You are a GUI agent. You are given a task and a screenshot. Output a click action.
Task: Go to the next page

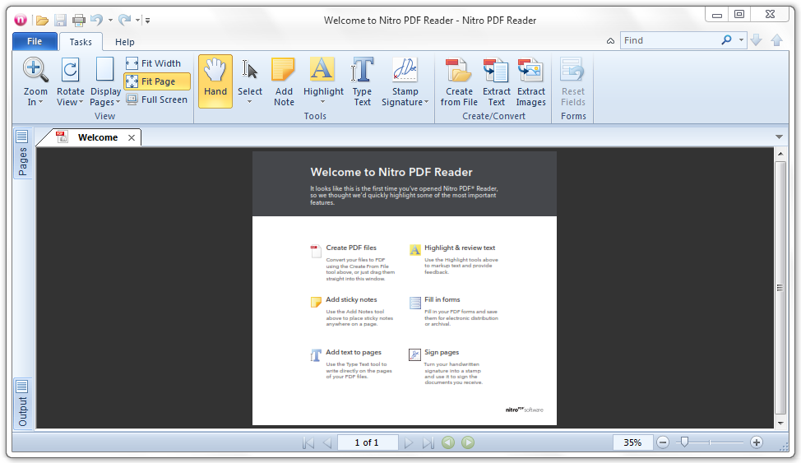(x=408, y=442)
